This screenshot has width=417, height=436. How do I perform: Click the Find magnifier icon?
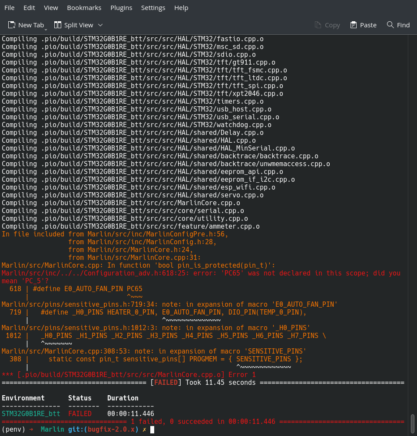click(x=391, y=25)
